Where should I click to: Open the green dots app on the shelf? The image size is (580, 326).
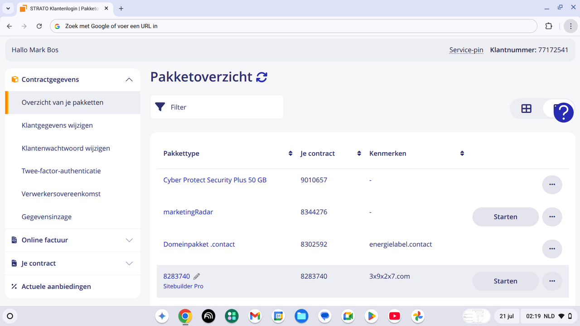tap(232, 316)
